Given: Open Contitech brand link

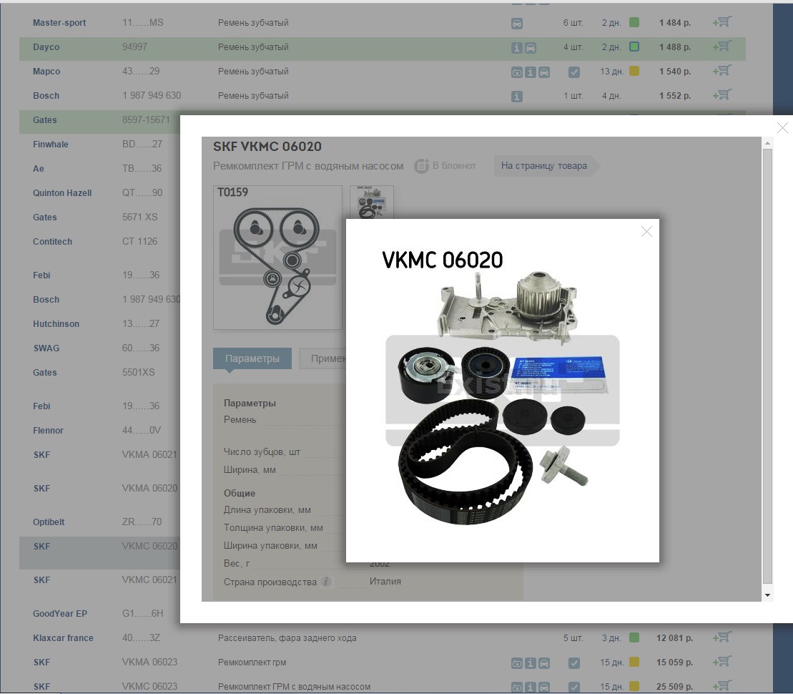Looking at the screenshot, I should point(53,241).
